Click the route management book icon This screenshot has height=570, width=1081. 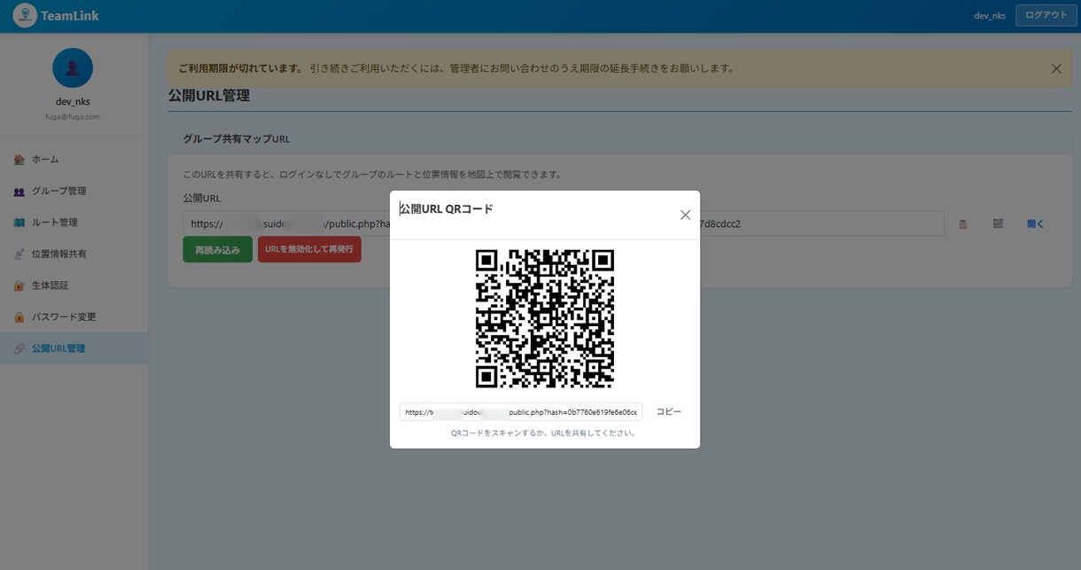pyautogui.click(x=19, y=223)
